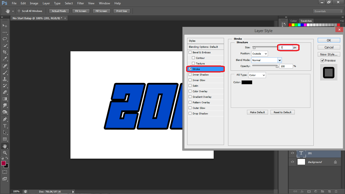Click the Make Default button
Viewport: 345px width, 194px height.
pos(257,112)
